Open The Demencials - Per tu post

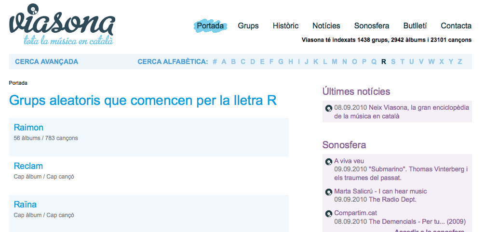[x=417, y=221]
